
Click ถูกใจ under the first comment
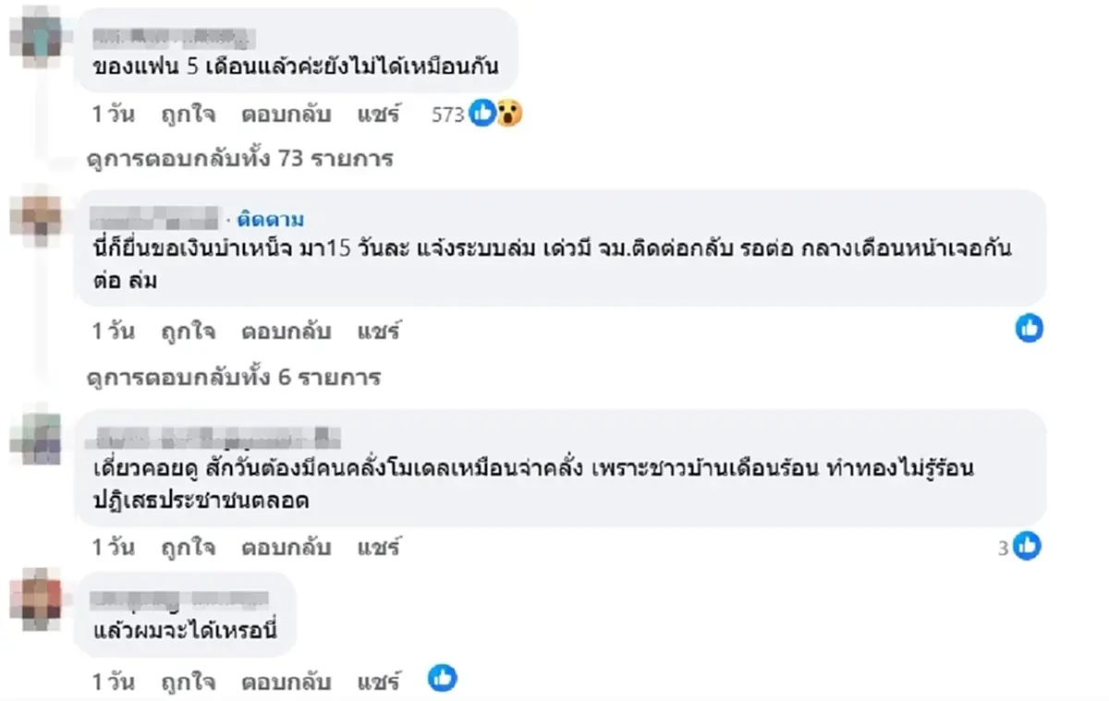coord(188,113)
